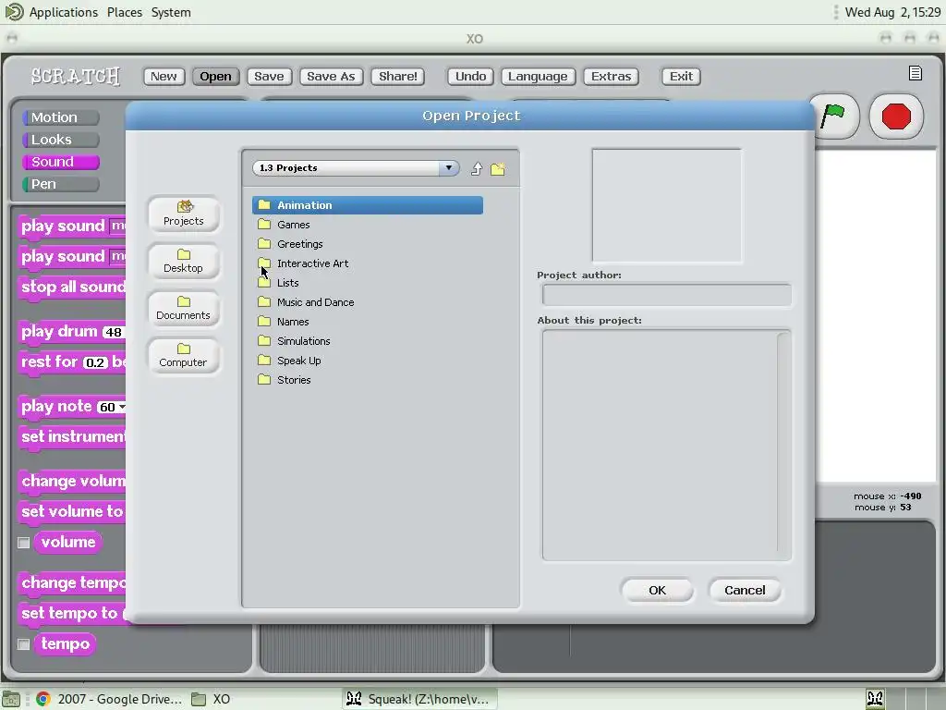Jump to the Documents shortcut folder
This screenshot has width=946, height=710.
click(184, 308)
